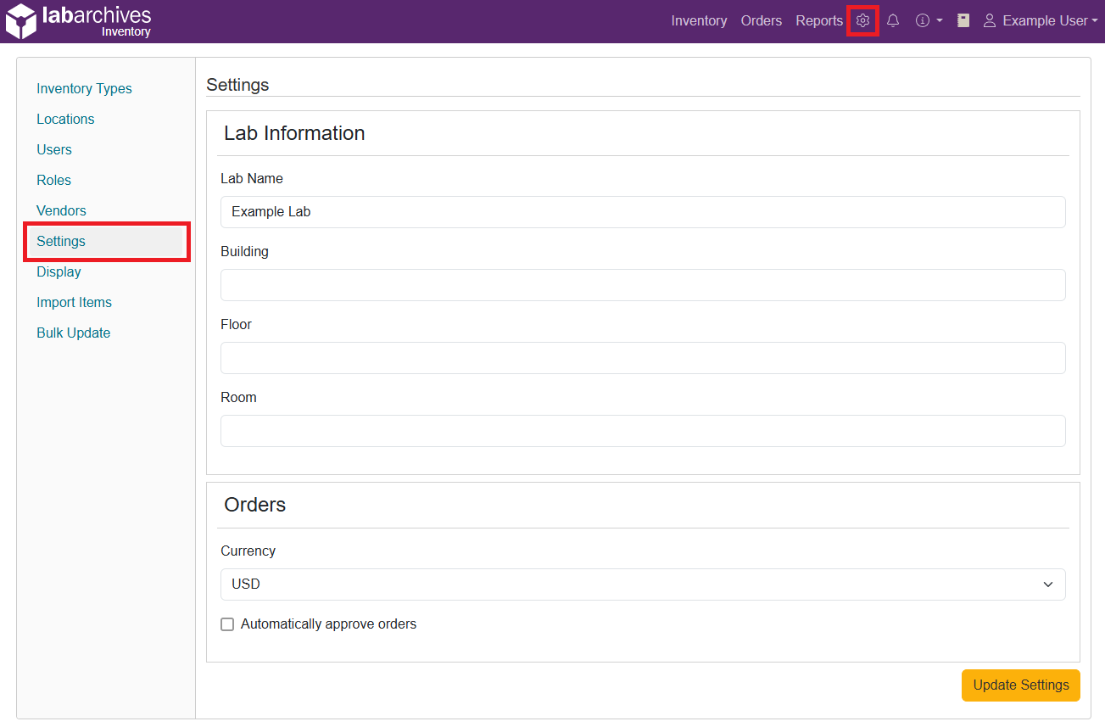
Task: Expand the Example User account menu
Action: (x=1041, y=20)
